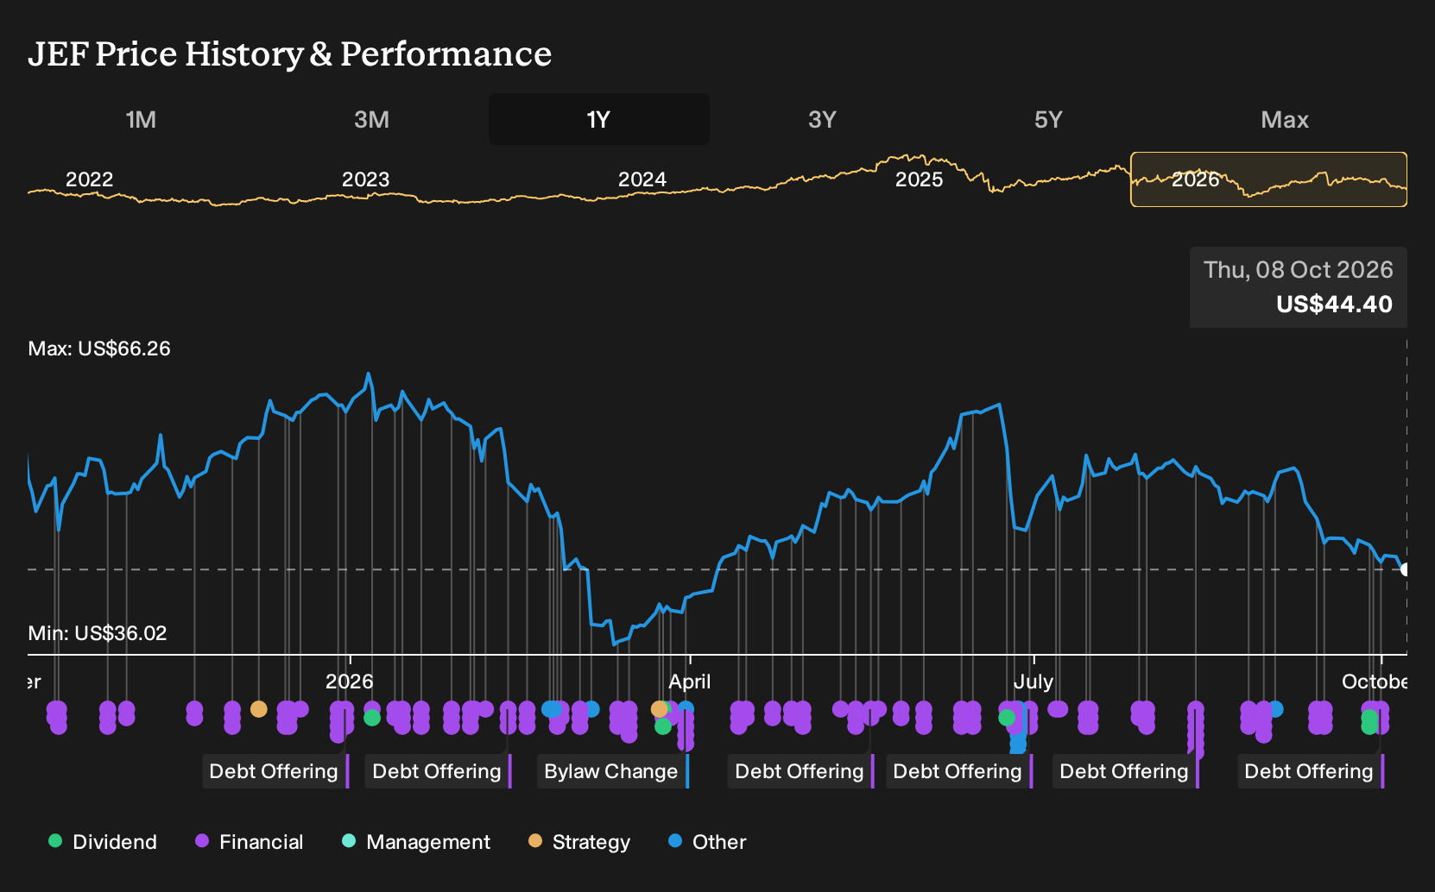1435x892 pixels.
Task: Click the 'Min: US$36.02' label
Action: pos(98,633)
